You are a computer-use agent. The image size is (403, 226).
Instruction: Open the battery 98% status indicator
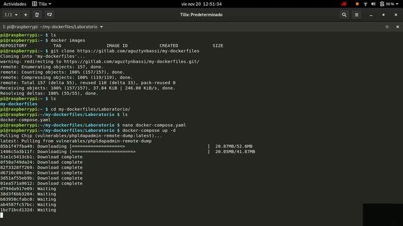pyautogui.click(x=387, y=4)
